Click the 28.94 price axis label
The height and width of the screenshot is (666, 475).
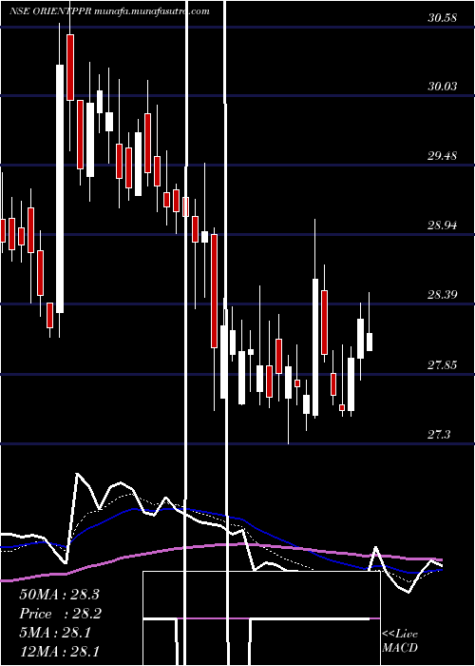[442, 225]
